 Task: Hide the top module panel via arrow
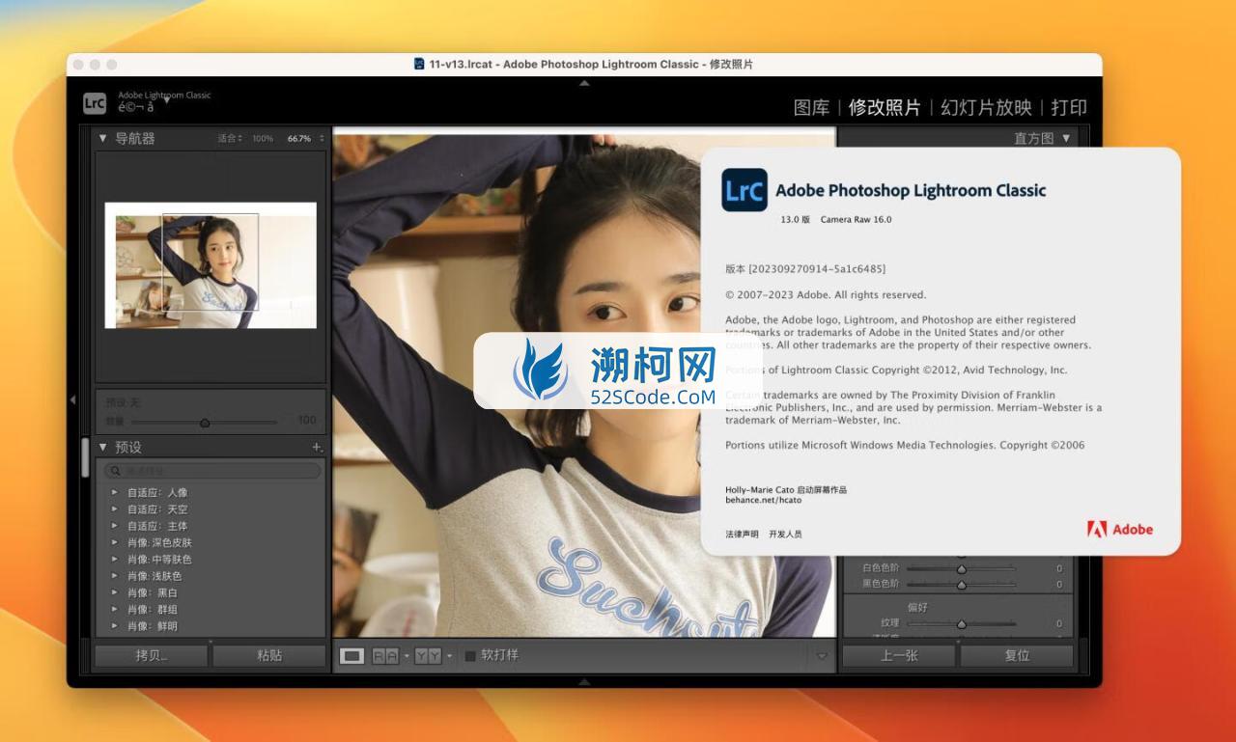(584, 84)
